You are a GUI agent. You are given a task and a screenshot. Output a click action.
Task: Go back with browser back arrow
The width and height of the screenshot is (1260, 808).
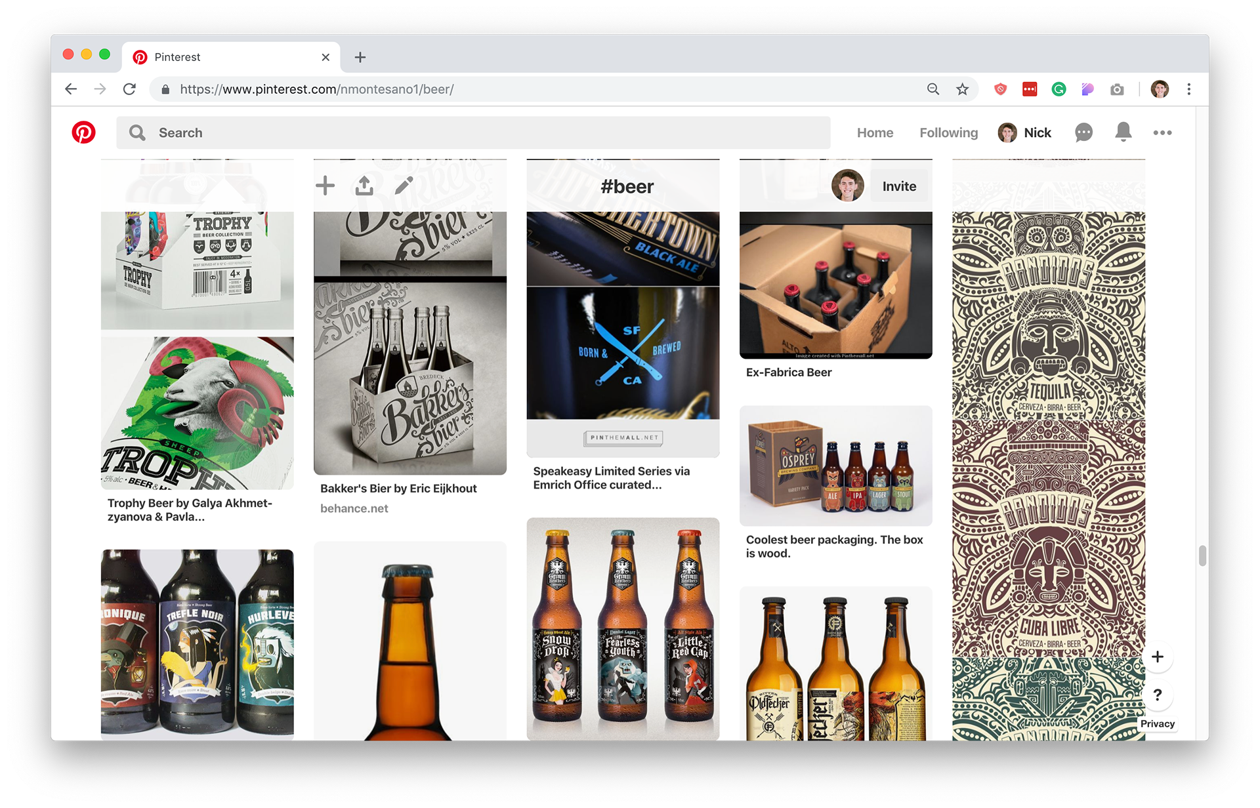point(71,89)
